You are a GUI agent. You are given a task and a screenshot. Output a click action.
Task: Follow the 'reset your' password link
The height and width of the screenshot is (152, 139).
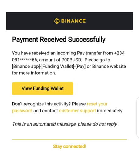coord(97,104)
